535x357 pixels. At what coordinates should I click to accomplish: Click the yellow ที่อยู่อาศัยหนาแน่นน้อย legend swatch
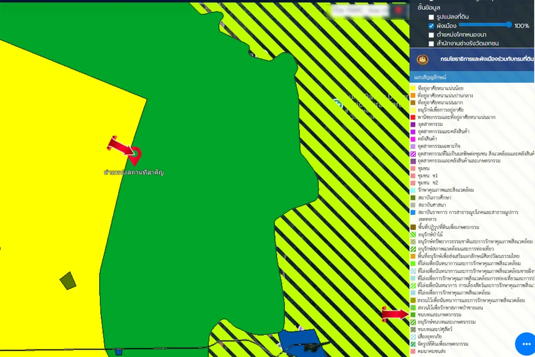point(413,88)
